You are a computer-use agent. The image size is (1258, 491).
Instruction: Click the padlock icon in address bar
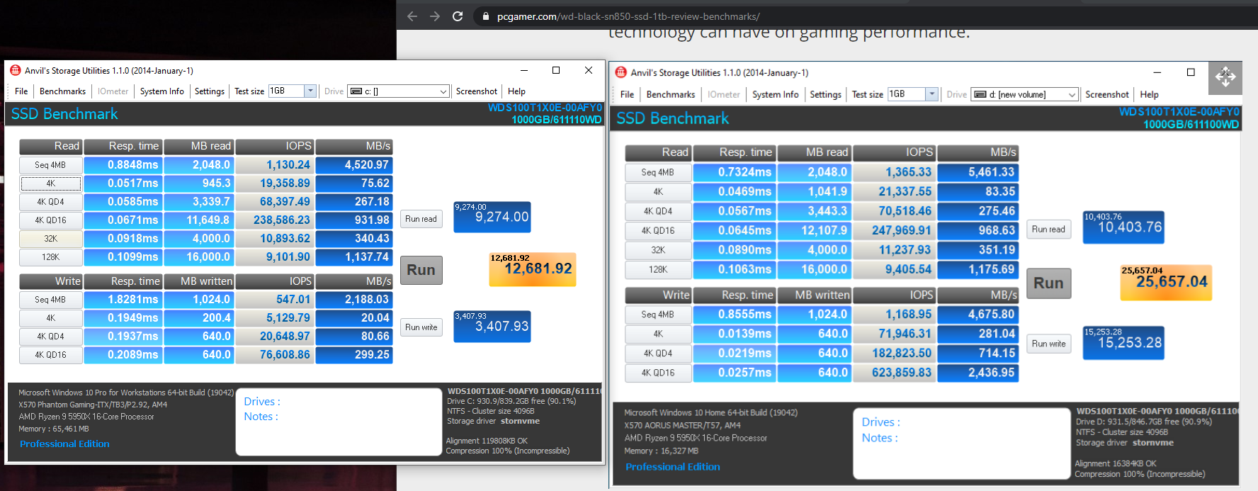(486, 16)
